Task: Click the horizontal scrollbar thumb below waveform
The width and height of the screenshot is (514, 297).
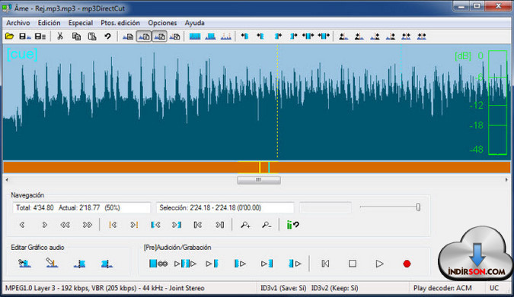Action: [x=259, y=180]
